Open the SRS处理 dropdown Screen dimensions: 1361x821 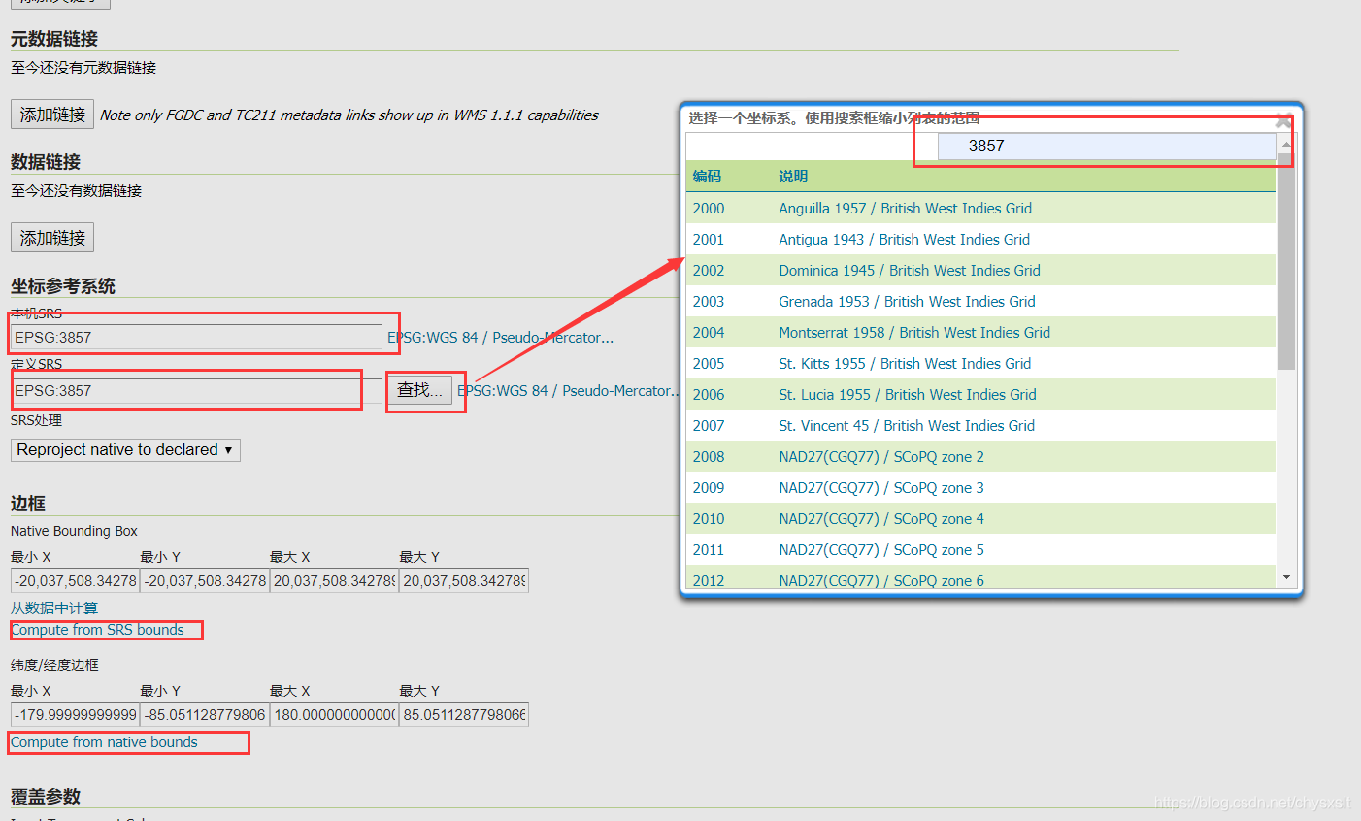click(x=125, y=449)
